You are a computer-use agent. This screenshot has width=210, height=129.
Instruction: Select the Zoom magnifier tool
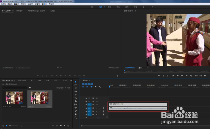click(76, 118)
